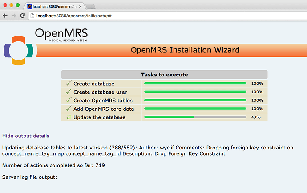Click the Updating database tables status message
Screen dimensions: 307x193
point(148,150)
